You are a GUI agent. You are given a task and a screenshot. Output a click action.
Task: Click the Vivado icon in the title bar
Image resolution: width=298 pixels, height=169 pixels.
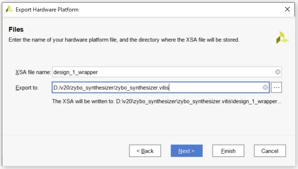(9, 9)
